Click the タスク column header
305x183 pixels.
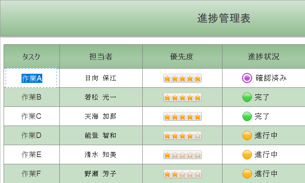point(31,57)
